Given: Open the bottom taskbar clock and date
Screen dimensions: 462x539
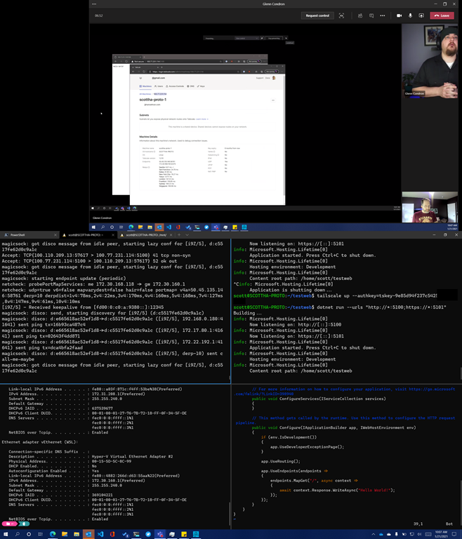Looking at the screenshot, I should coord(441,534).
